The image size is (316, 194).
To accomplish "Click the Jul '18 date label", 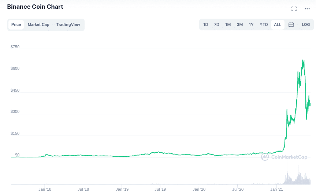I will tap(83, 189).
